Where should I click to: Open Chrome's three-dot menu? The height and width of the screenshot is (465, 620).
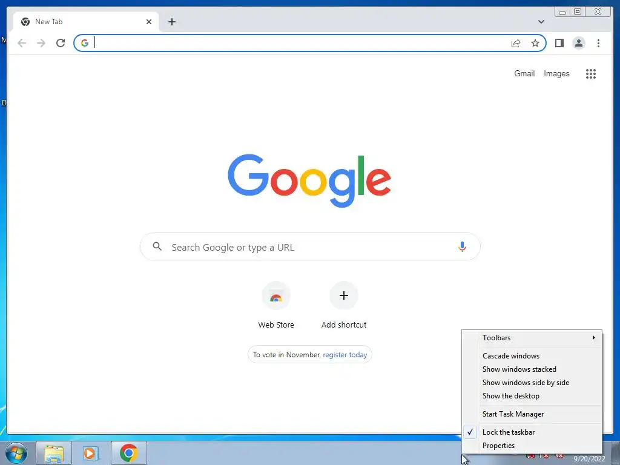[x=598, y=43]
